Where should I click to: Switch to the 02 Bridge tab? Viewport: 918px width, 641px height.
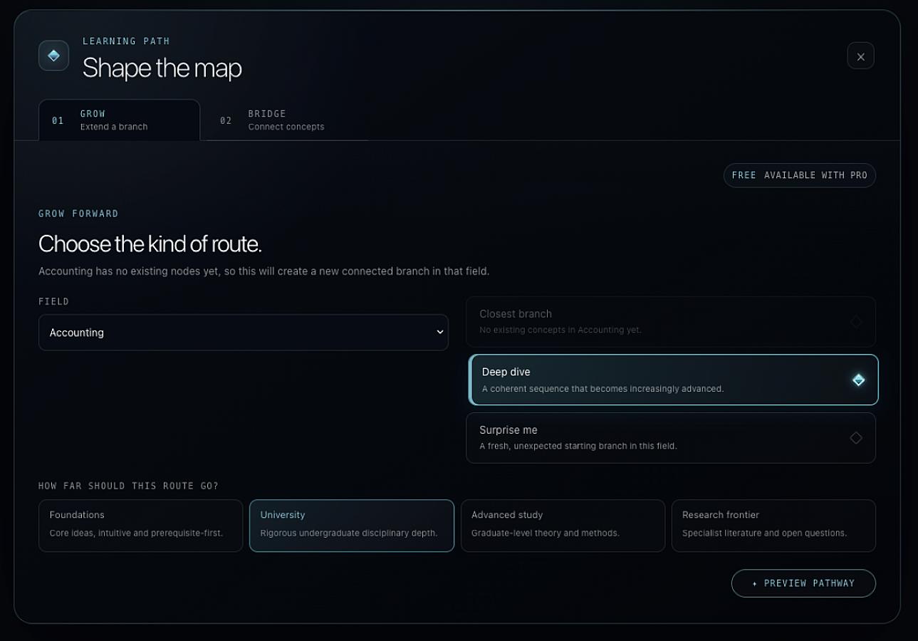click(x=272, y=120)
